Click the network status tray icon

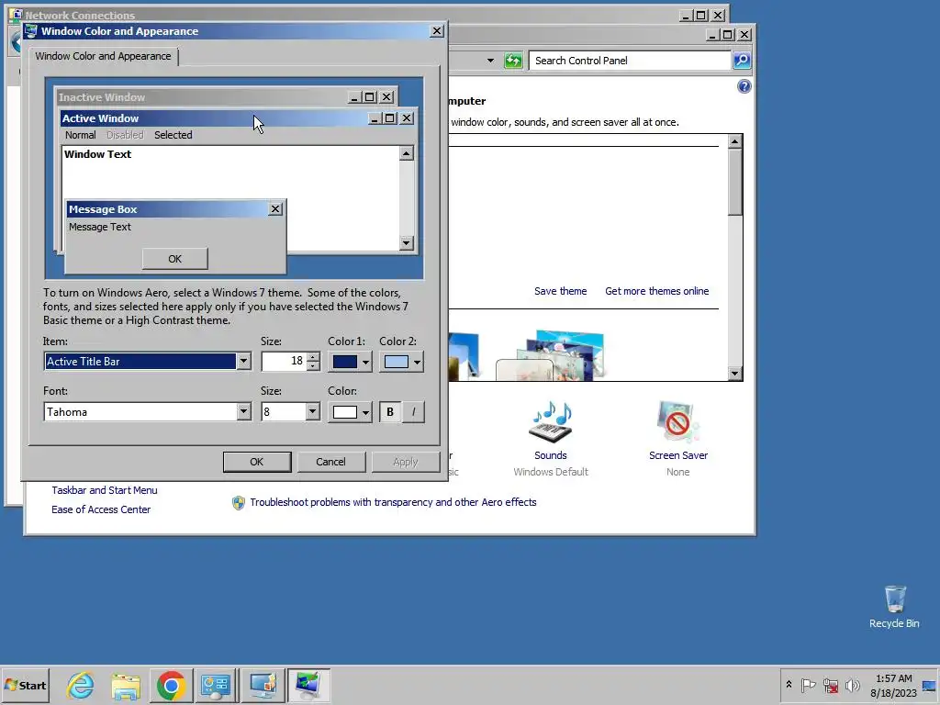pos(830,685)
